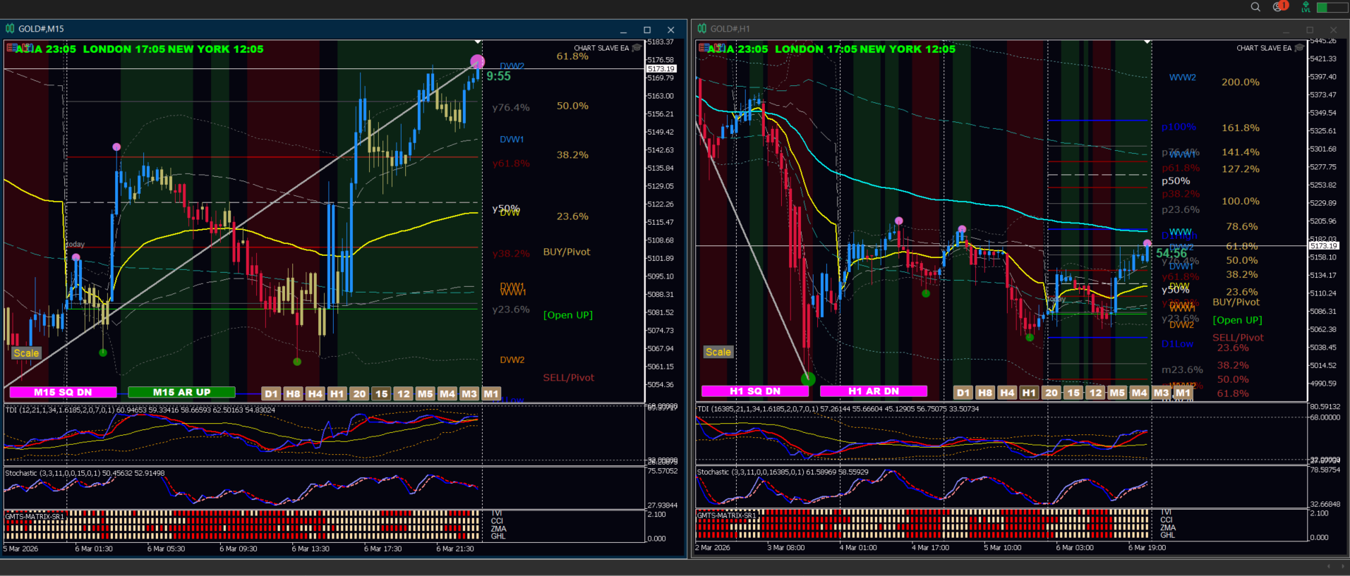The height and width of the screenshot is (576, 1350).
Task: Click graduation cap icon on GOLD#,H1 chart
Action: coord(1300,47)
